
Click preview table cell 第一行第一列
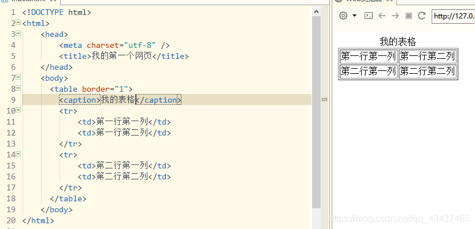(368, 57)
